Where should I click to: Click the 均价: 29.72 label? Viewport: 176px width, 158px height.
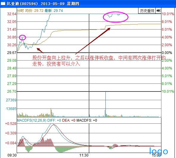(x=34, y=11)
